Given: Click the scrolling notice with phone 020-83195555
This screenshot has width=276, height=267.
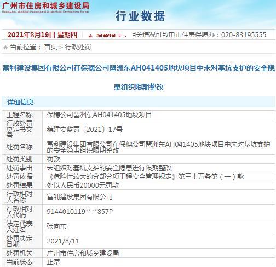Looking at the screenshot, I should point(200,34).
